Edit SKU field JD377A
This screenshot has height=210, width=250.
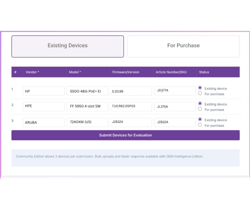[x=175, y=91]
